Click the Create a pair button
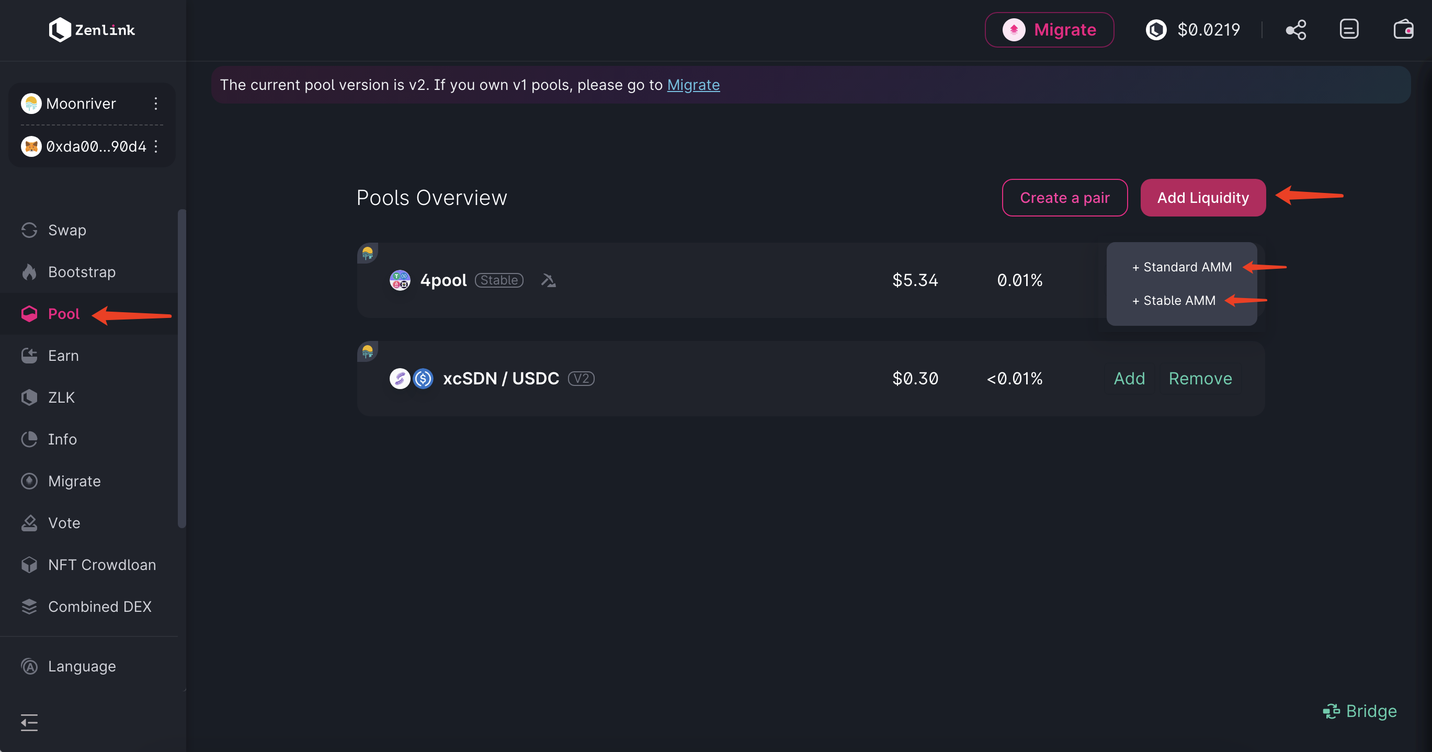This screenshot has width=1432, height=752. tap(1064, 198)
